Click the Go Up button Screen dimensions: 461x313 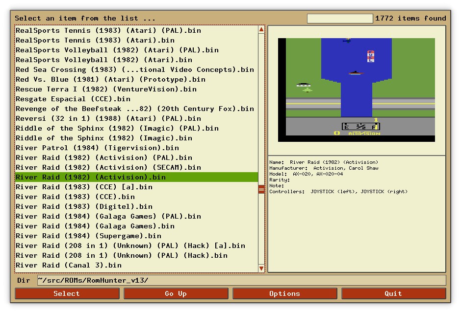click(x=176, y=293)
